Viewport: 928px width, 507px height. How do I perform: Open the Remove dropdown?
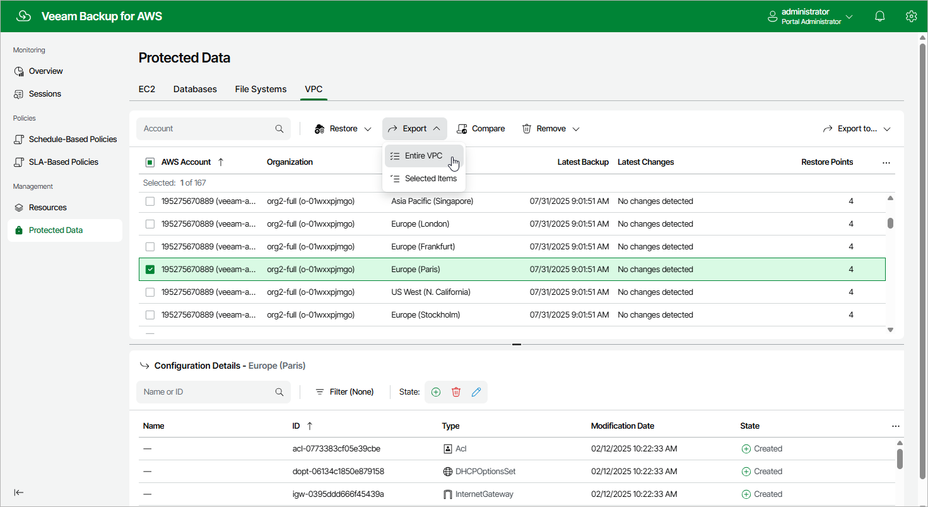[551, 129]
